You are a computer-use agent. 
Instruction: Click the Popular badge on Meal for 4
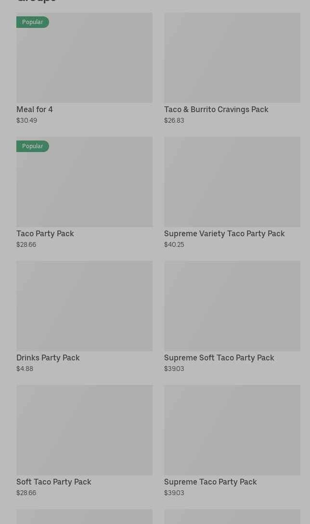(x=32, y=22)
